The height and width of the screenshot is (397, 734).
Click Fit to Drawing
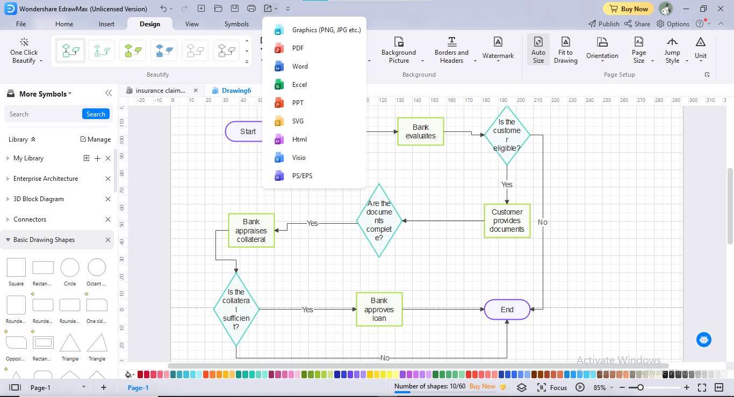point(566,50)
